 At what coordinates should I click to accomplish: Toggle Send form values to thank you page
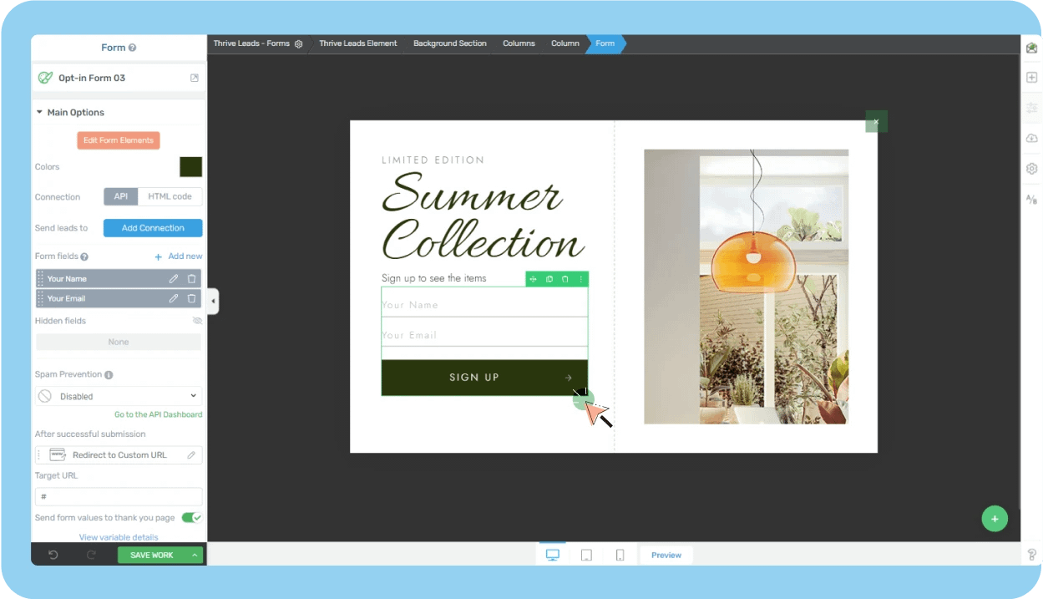pos(191,518)
